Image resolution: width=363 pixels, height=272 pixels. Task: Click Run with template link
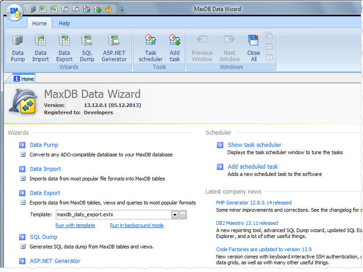tap(75, 225)
